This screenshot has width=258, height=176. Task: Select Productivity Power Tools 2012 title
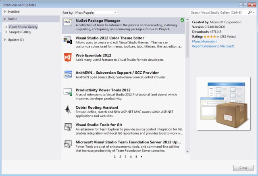coord(103,90)
